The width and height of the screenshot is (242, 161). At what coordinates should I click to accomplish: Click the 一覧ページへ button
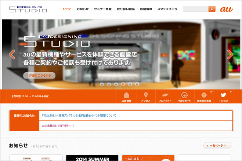pyautogui.click(x=217, y=146)
